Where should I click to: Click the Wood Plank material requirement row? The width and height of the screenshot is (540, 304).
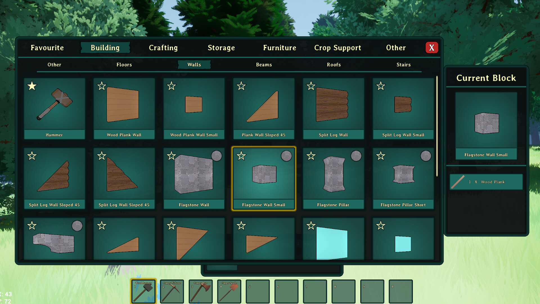[x=486, y=182]
